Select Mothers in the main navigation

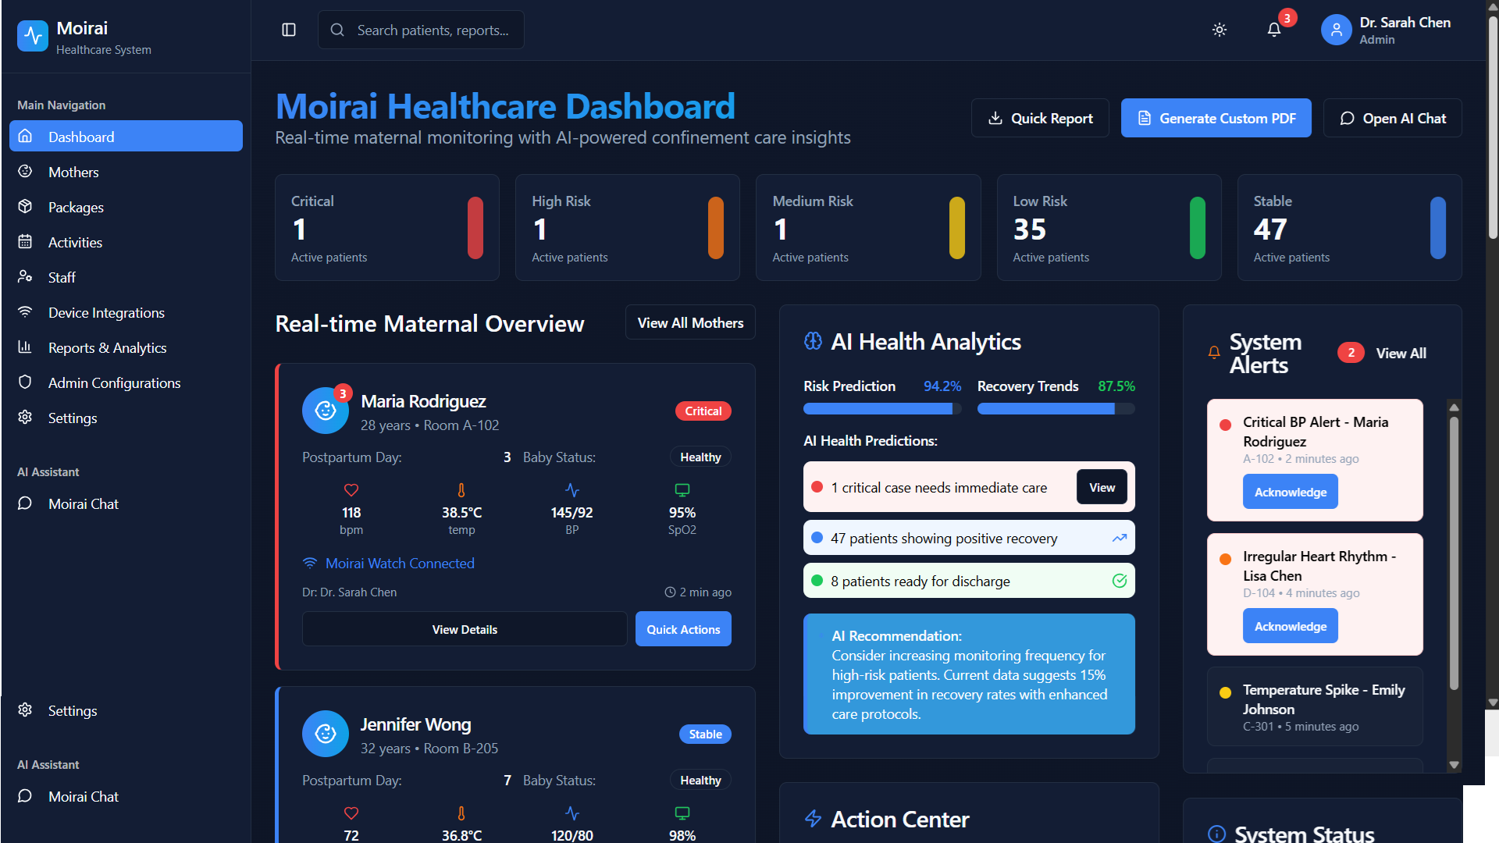[x=73, y=172]
